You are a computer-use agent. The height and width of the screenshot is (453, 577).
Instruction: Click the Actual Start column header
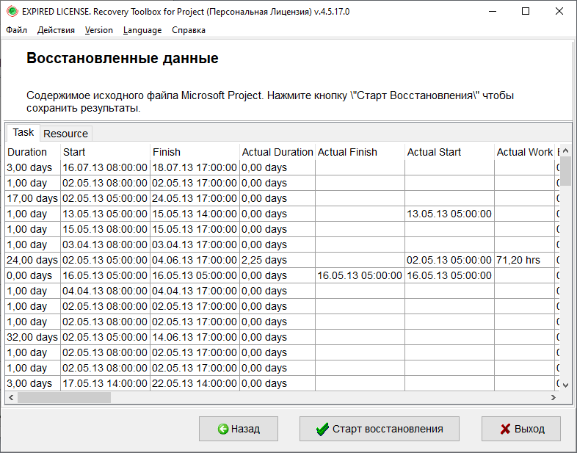pos(449,152)
